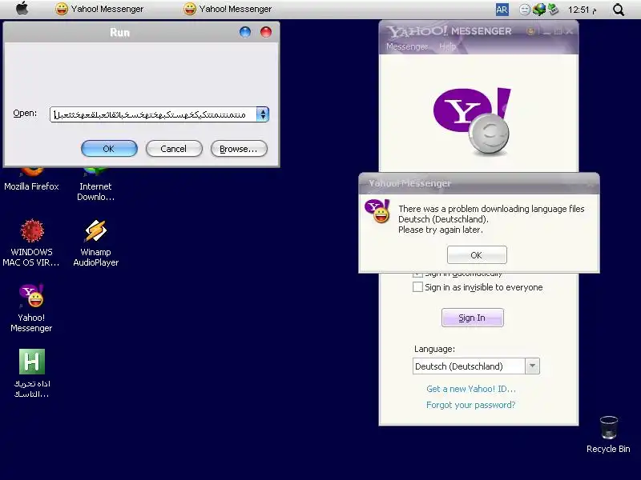Screen dimensions: 641x480
Task: Confirm Run dialog with OK
Action: pyautogui.click(x=109, y=149)
